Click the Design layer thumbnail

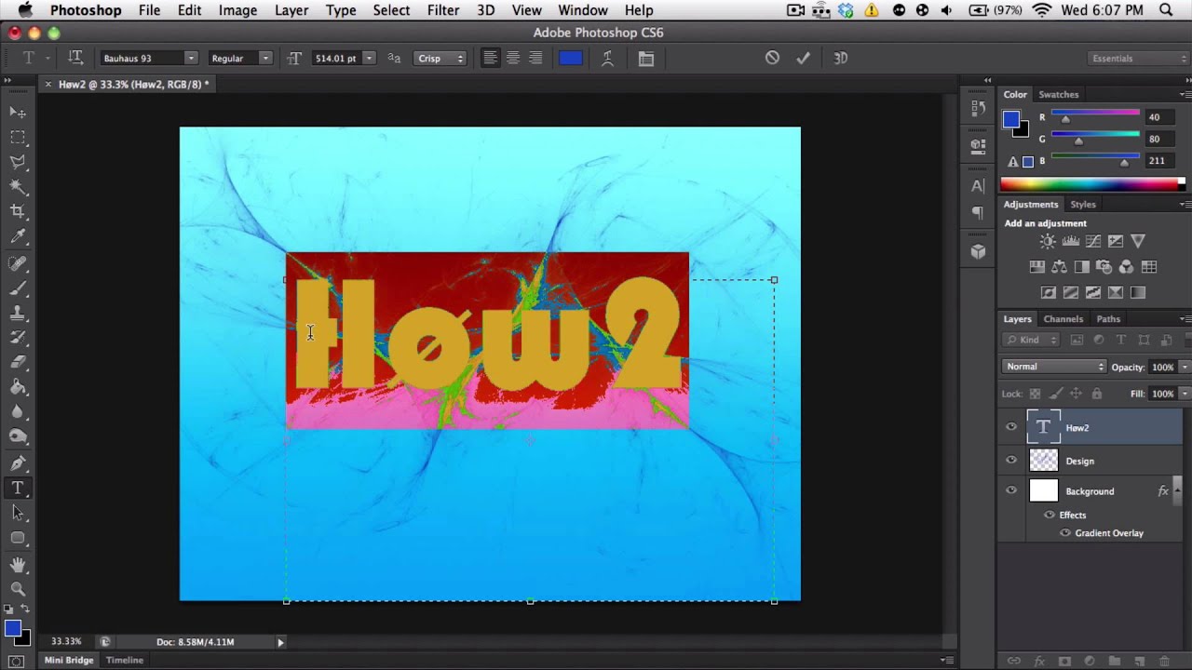(x=1043, y=461)
